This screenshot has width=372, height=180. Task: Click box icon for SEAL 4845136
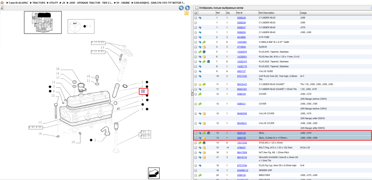(x=204, y=138)
